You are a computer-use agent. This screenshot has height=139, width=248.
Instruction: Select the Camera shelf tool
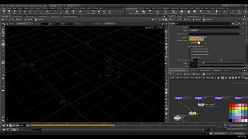point(131,12)
